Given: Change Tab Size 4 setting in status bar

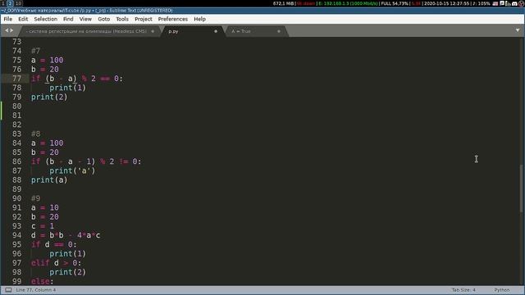Looking at the screenshot, I should click(463, 290).
